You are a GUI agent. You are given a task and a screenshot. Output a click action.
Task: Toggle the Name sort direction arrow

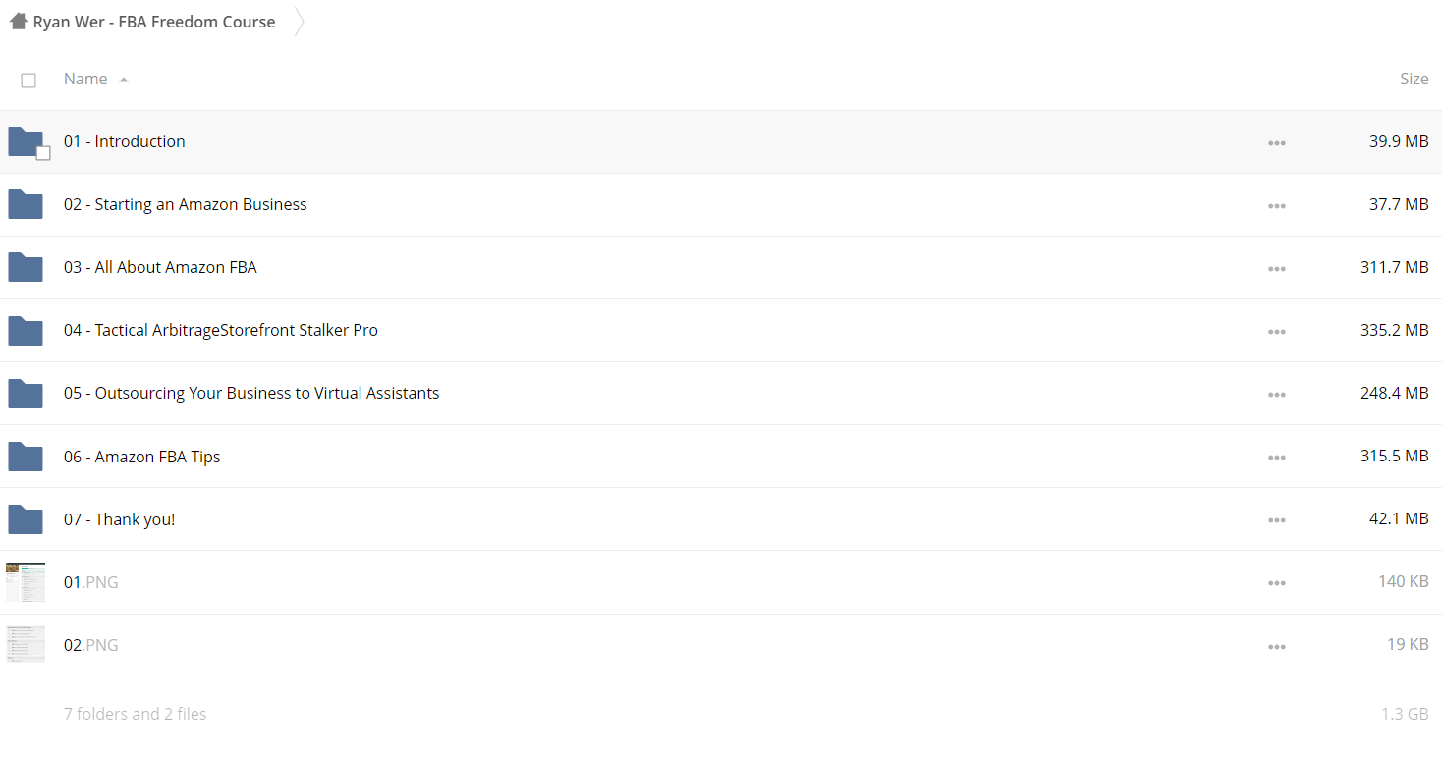click(124, 80)
